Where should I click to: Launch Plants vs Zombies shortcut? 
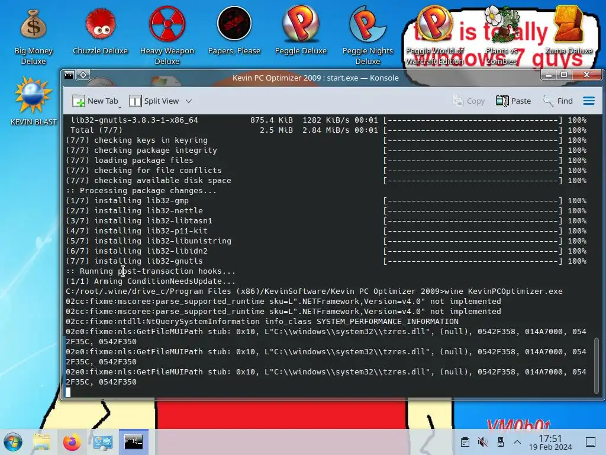pyautogui.click(x=501, y=36)
